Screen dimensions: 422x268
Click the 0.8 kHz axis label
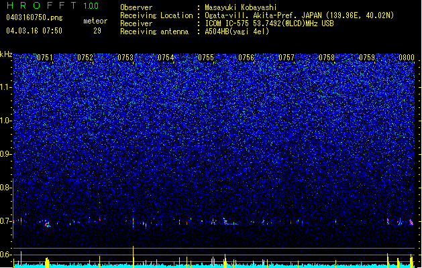coord(6,188)
